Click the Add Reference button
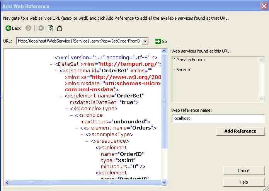The width and height of the screenshot is (269, 191). tap(240, 131)
